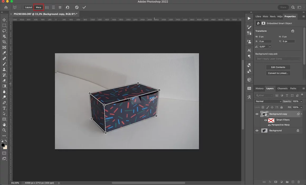The image size is (306, 185).
Task: Select the Eraser tool
Action: (x=4, y=80)
